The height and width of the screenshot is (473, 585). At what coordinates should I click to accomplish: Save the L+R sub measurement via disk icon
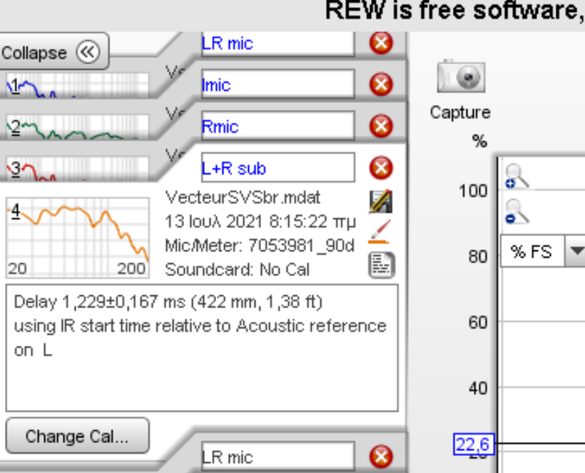381,202
